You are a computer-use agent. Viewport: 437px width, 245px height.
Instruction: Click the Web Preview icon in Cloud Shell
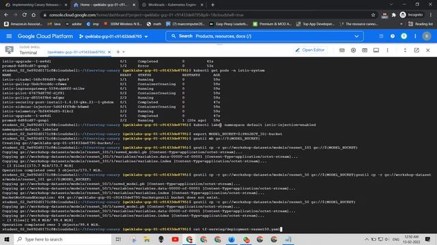point(365,50)
